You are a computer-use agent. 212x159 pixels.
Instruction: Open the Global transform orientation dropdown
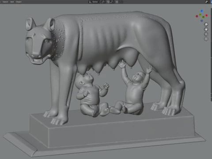click(x=95, y=2)
